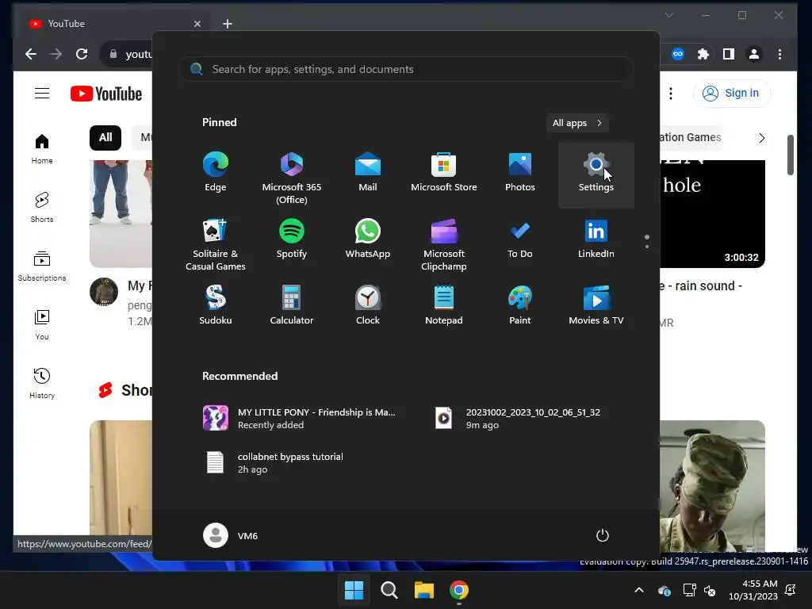Screen dimensions: 812x609
Task: Expand All apps list
Action: pyautogui.click(x=577, y=123)
